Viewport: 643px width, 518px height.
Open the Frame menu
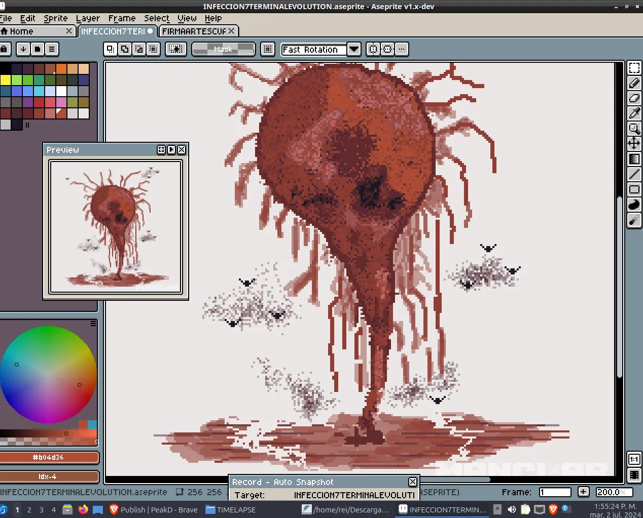click(x=122, y=18)
